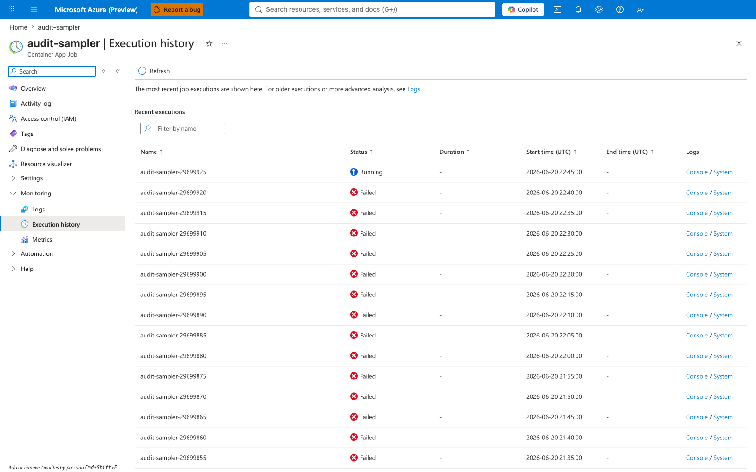Image resolution: width=756 pixels, height=472 pixels.
Task: Collapse the sidebar with the double chevron
Action: (118, 71)
